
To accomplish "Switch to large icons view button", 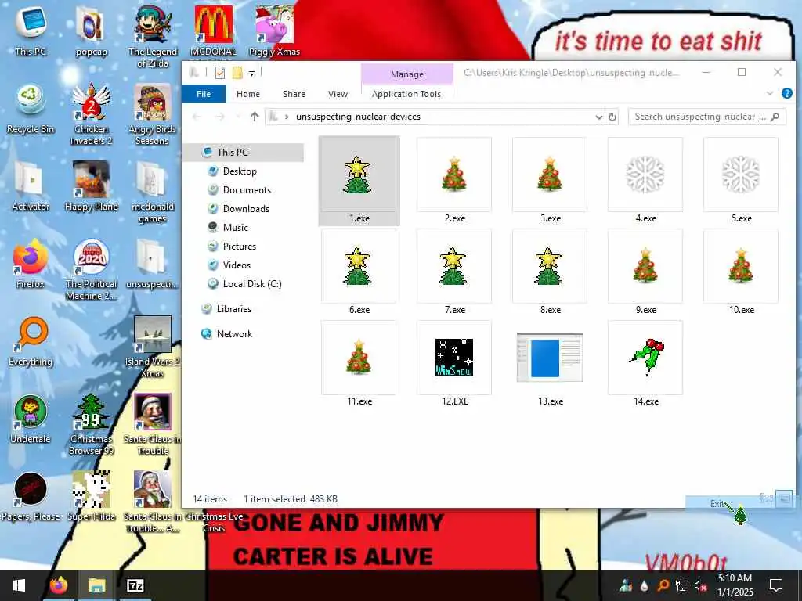I will tap(784, 498).
